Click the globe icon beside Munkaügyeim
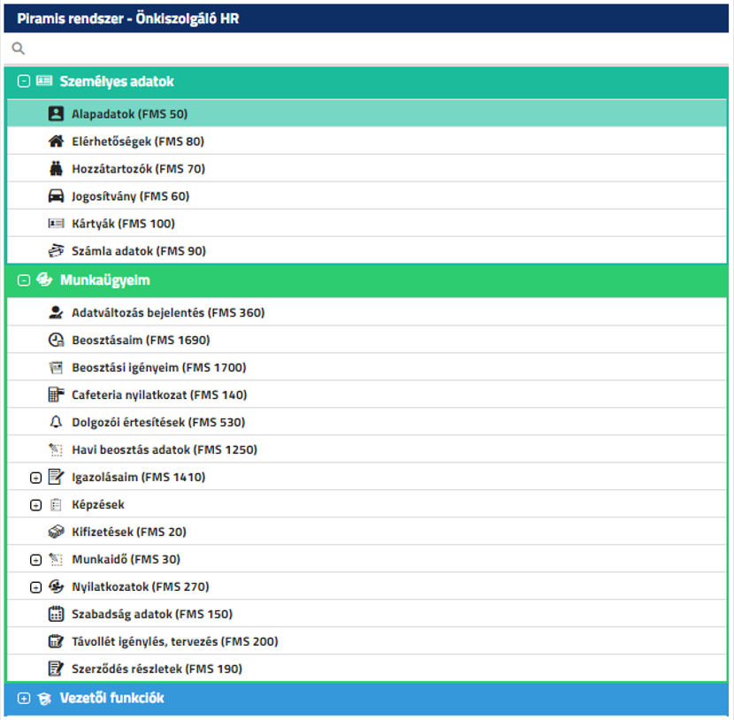The height and width of the screenshot is (720, 734). coord(44,280)
